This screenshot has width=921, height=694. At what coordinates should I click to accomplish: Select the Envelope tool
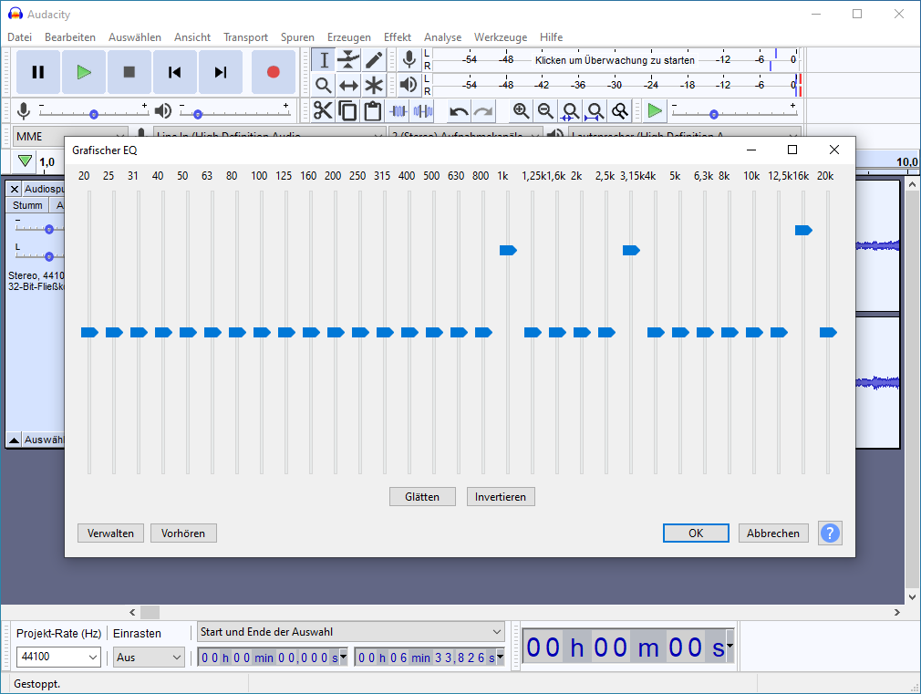tap(348, 60)
